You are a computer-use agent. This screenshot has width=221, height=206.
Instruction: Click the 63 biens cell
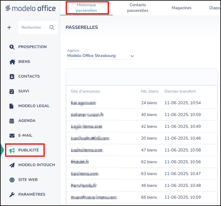(149, 174)
